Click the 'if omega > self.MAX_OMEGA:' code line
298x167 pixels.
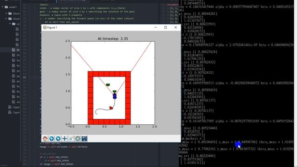[57, 164]
